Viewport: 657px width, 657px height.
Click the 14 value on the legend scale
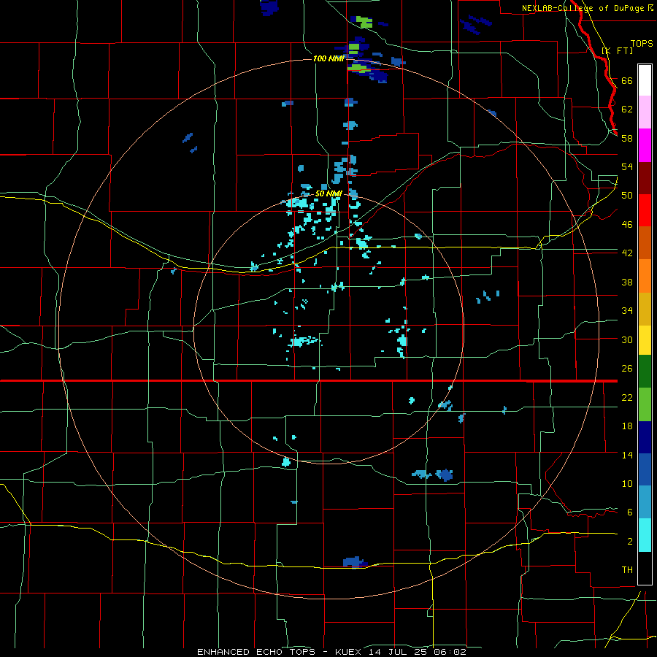pyautogui.click(x=627, y=455)
